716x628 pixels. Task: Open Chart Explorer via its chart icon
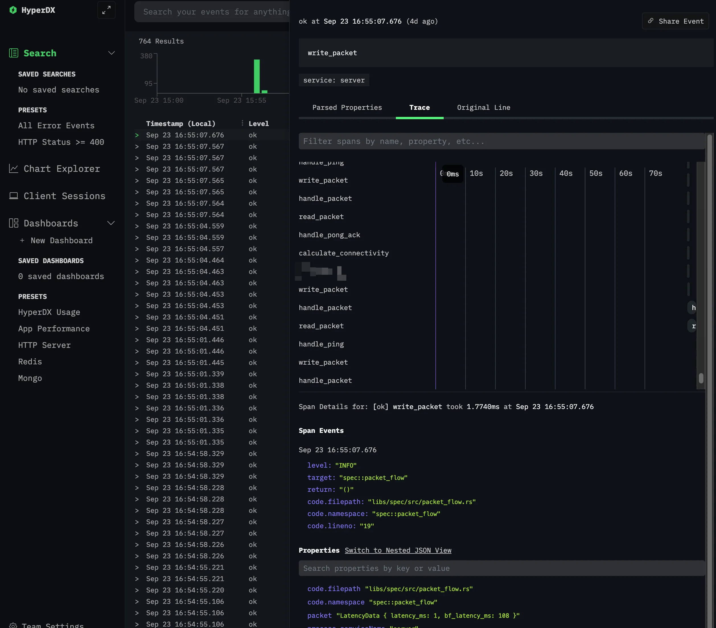tap(14, 169)
